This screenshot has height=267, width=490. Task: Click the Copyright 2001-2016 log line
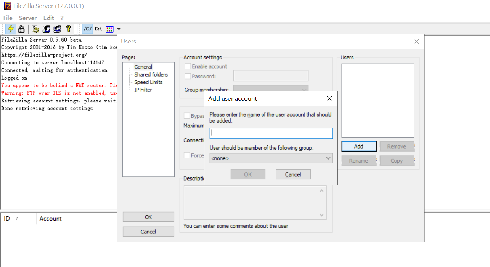tap(59, 47)
